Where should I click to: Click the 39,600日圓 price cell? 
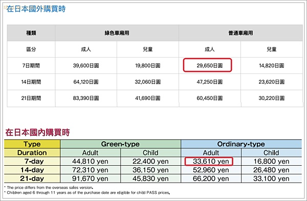(86, 66)
